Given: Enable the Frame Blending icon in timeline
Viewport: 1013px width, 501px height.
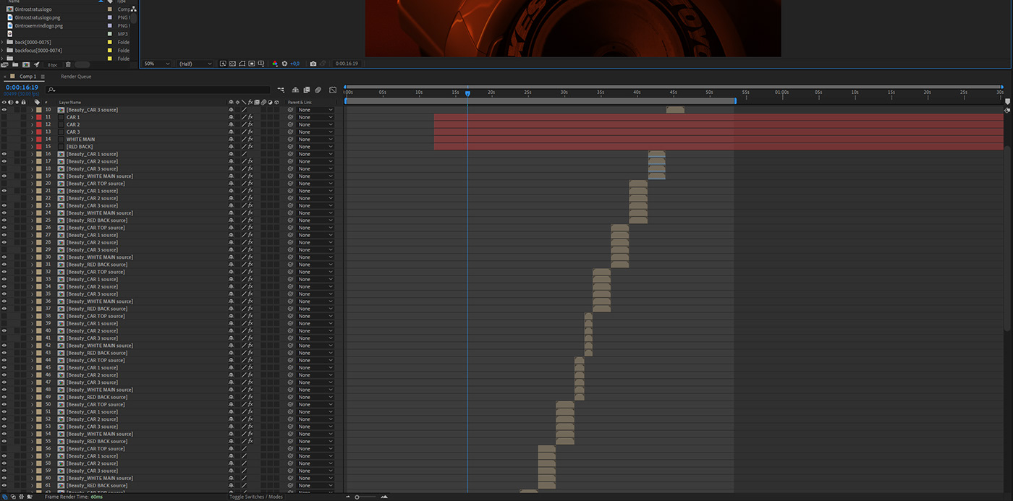Looking at the screenshot, I should coord(307,90).
